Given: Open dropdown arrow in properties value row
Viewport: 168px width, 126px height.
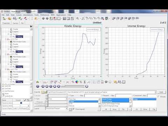Looking at the screenshot, I should click(28, 106).
